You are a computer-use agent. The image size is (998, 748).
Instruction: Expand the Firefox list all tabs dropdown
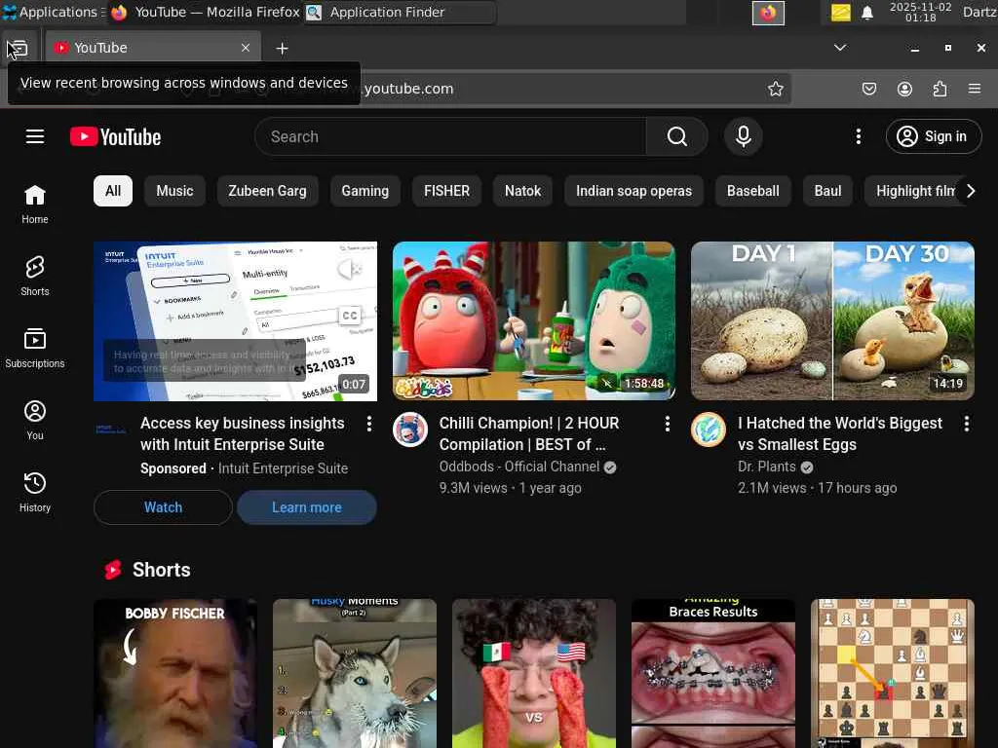(x=840, y=48)
